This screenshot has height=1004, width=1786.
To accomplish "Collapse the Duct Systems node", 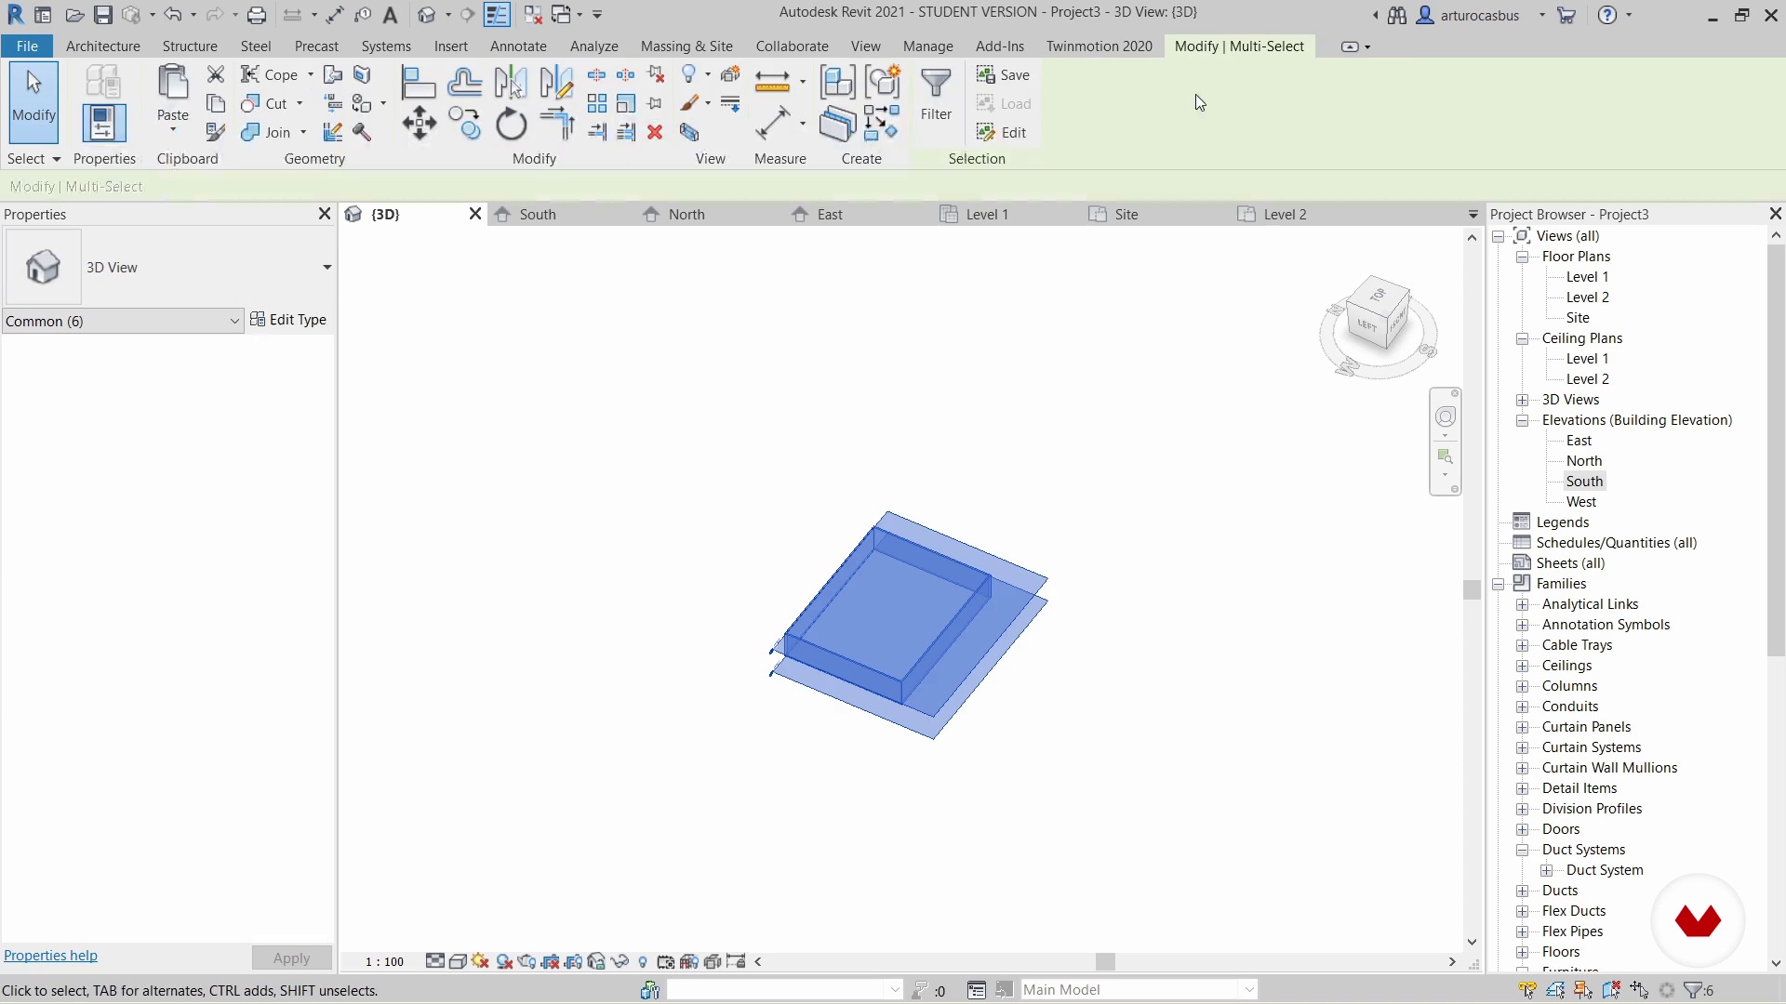I will (1523, 850).
